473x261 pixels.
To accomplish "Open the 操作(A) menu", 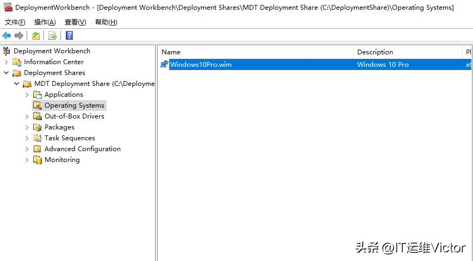I will click(45, 22).
